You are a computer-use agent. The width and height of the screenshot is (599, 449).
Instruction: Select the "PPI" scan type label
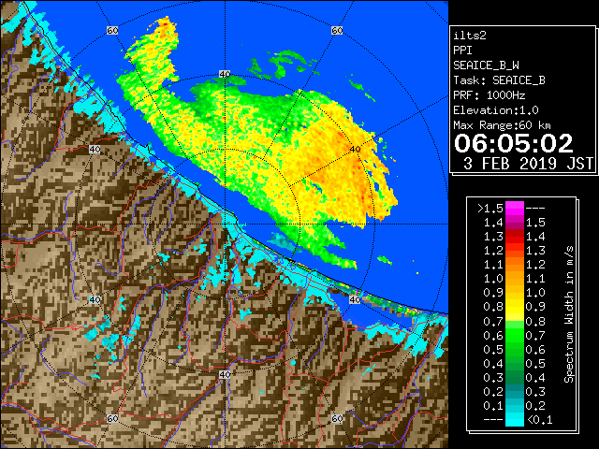coord(462,51)
